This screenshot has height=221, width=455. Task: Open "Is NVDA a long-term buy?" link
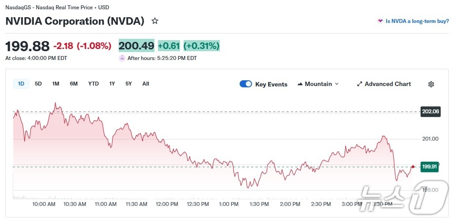pos(417,21)
